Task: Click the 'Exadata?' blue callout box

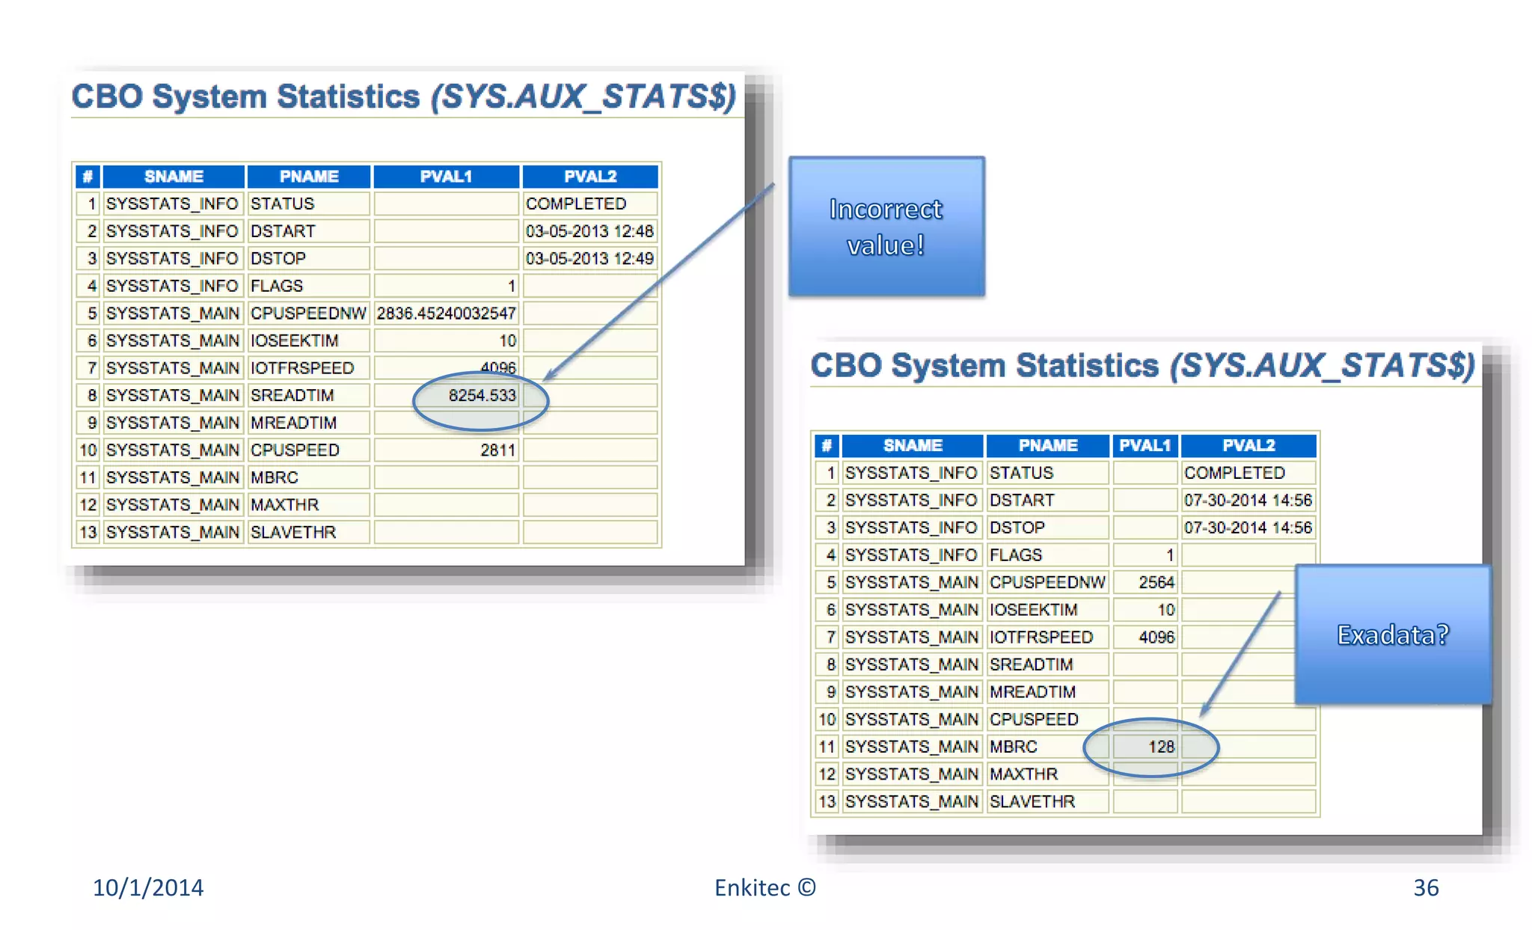Action: click(x=1393, y=634)
